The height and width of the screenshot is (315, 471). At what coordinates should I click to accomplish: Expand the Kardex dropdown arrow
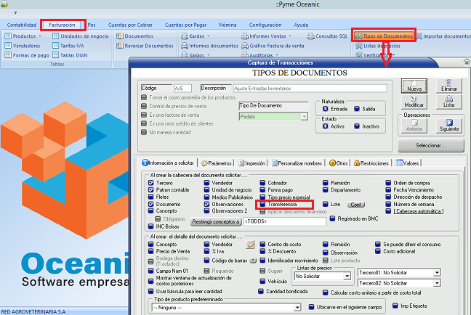click(209, 36)
